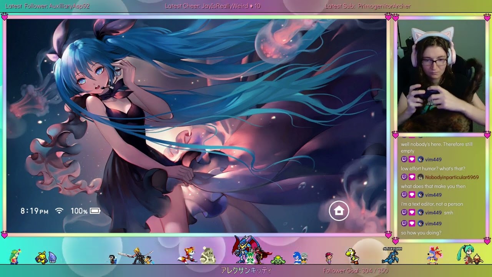Click the pink heart badge on the smh row
Viewport: 492px width, 277px height.
tap(412, 212)
